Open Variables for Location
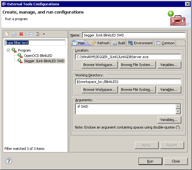Image resolution: width=192 pixels, height=170 pixels. coord(169,65)
